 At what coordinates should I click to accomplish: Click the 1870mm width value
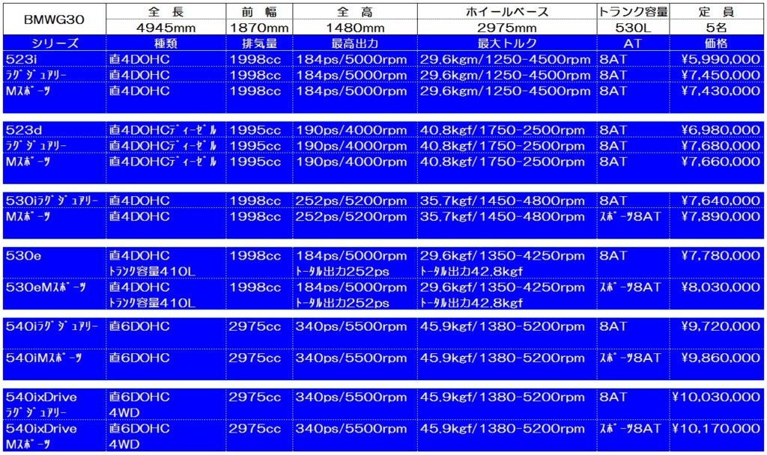tap(259, 28)
